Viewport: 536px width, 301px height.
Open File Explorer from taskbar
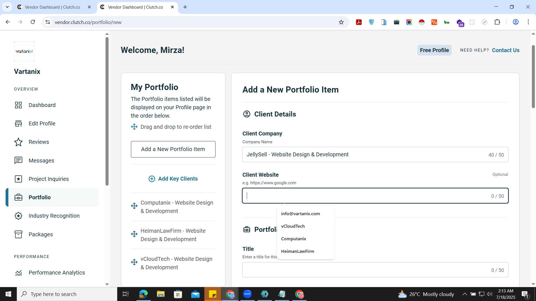click(x=161, y=294)
